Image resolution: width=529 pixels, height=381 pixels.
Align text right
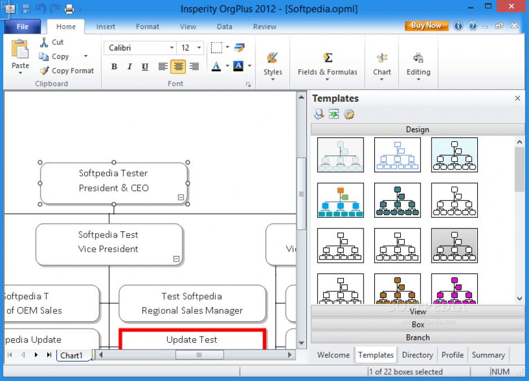point(194,66)
